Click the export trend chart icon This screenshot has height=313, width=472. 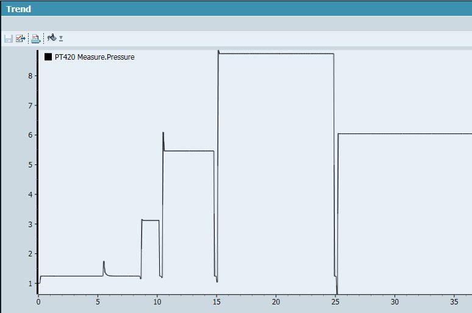pyautogui.click(x=21, y=38)
